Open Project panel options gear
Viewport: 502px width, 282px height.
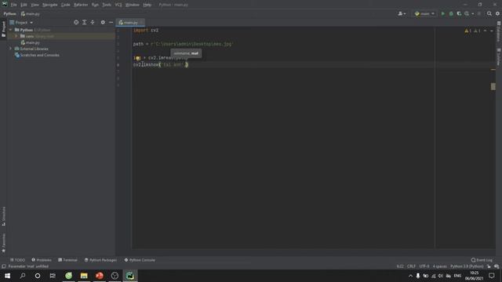click(103, 23)
